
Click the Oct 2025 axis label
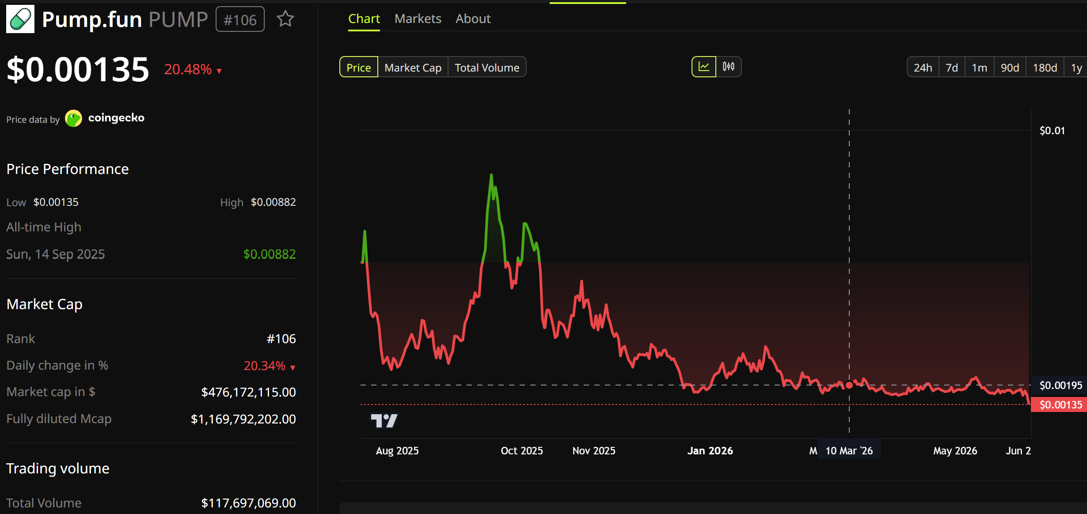click(x=522, y=450)
